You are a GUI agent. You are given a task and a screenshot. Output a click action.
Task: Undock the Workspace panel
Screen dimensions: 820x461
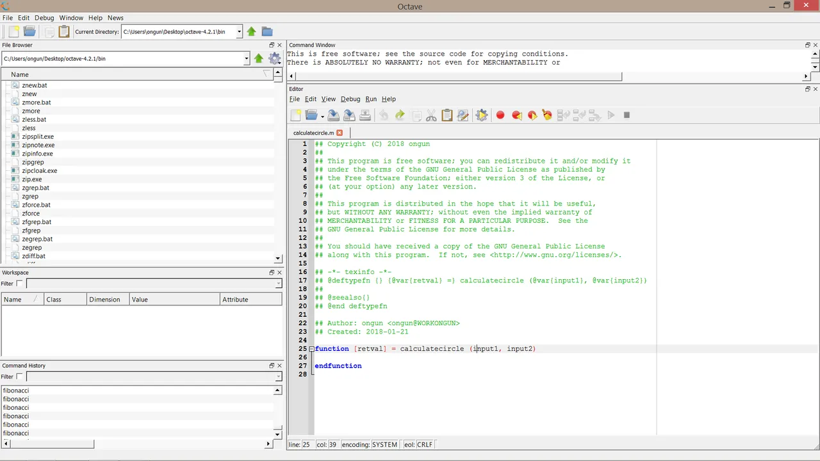pos(272,273)
